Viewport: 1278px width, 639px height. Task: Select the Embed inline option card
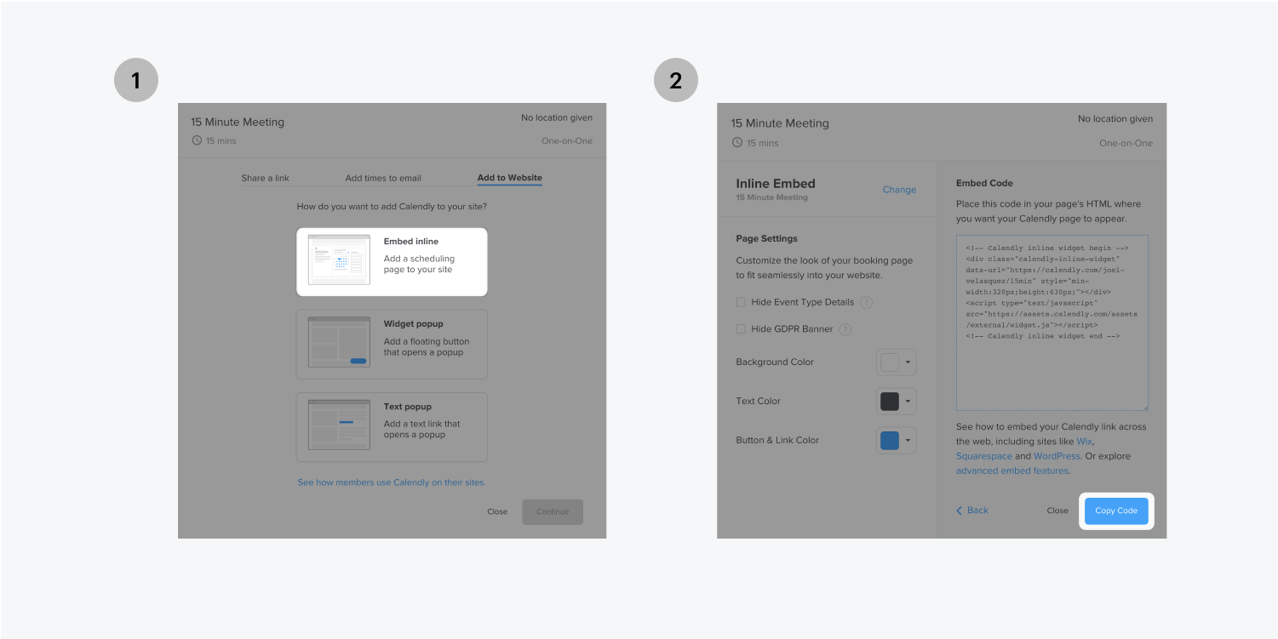pos(392,261)
